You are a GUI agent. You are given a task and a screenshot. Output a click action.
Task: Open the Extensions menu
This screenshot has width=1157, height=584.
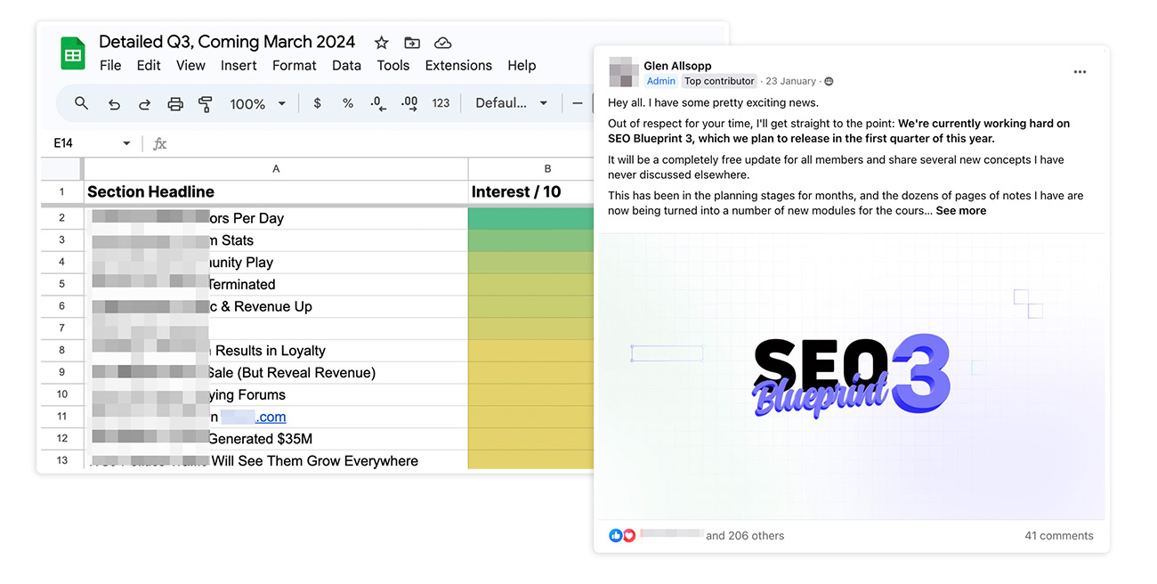coord(458,65)
